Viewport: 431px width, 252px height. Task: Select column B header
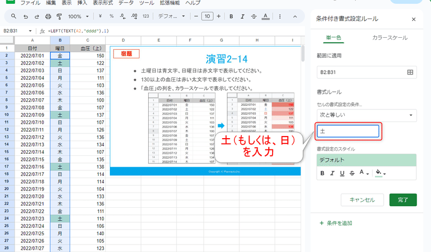coord(60,40)
